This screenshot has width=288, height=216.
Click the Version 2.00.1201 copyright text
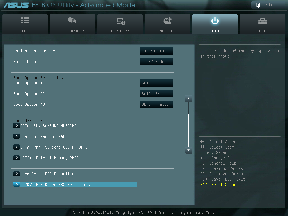click(144, 213)
